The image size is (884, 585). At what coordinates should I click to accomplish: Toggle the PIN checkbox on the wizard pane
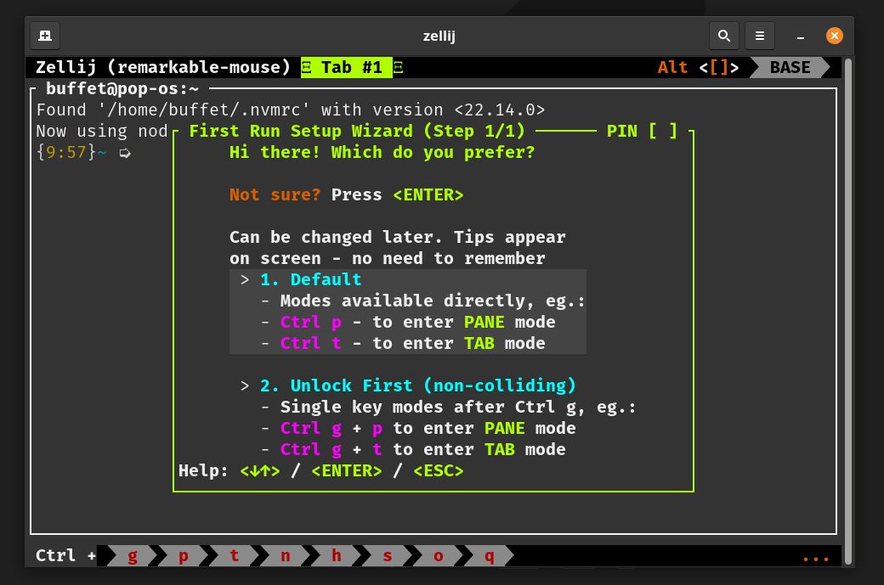point(662,132)
